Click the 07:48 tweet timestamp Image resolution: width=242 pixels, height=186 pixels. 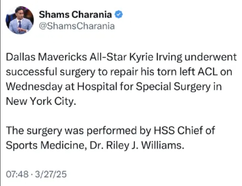tap(17, 174)
